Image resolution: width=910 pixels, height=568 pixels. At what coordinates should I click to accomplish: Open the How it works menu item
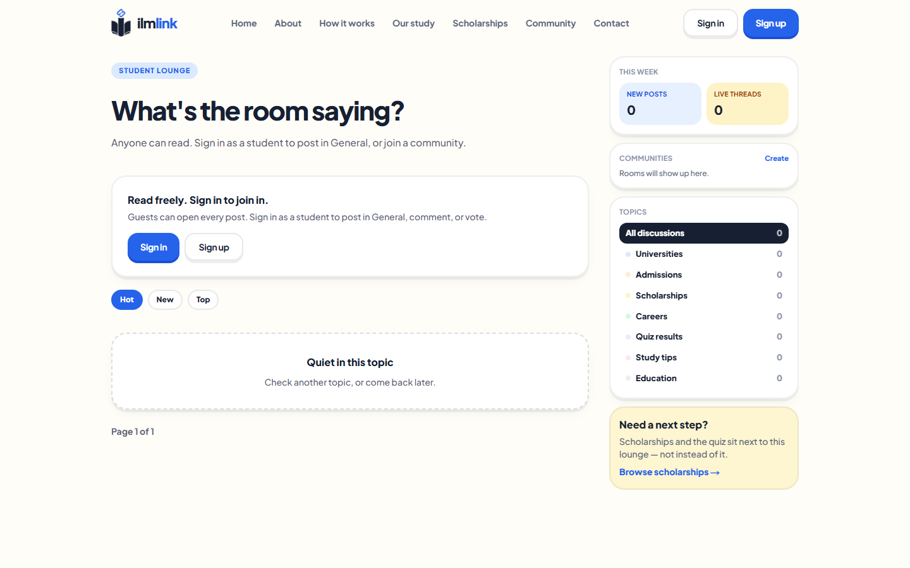click(347, 23)
